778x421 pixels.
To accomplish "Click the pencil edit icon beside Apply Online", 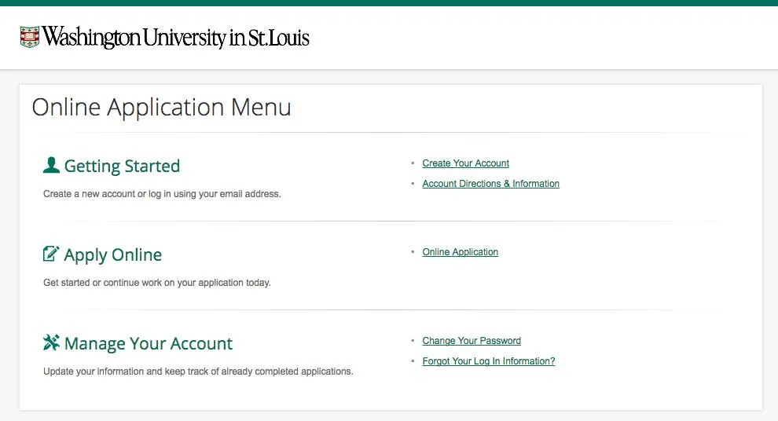I will (51, 254).
